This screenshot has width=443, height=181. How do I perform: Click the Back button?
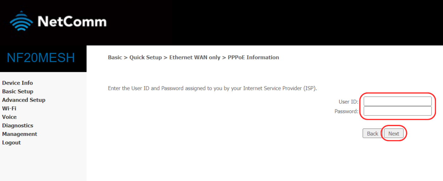[x=372, y=133]
